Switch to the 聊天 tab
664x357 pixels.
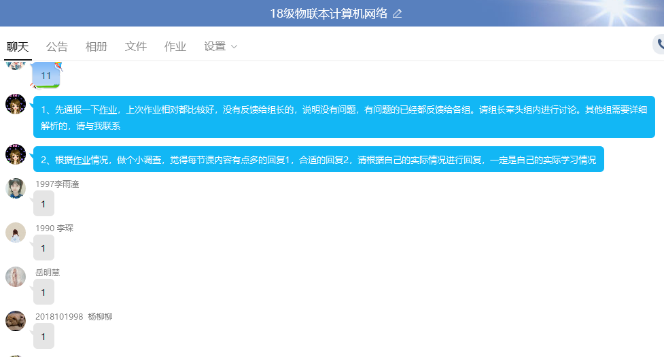point(18,47)
